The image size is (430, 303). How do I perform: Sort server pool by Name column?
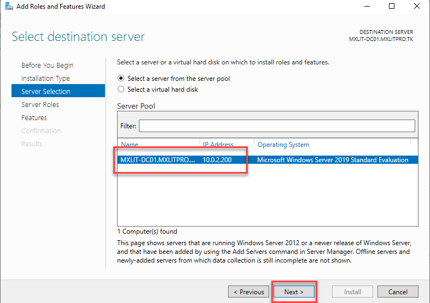tap(130, 145)
